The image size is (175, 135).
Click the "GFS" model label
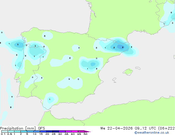point(41,128)
